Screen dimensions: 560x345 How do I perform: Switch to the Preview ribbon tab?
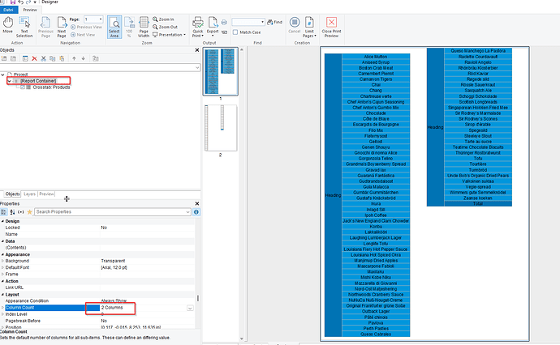[x=30, y=10]
